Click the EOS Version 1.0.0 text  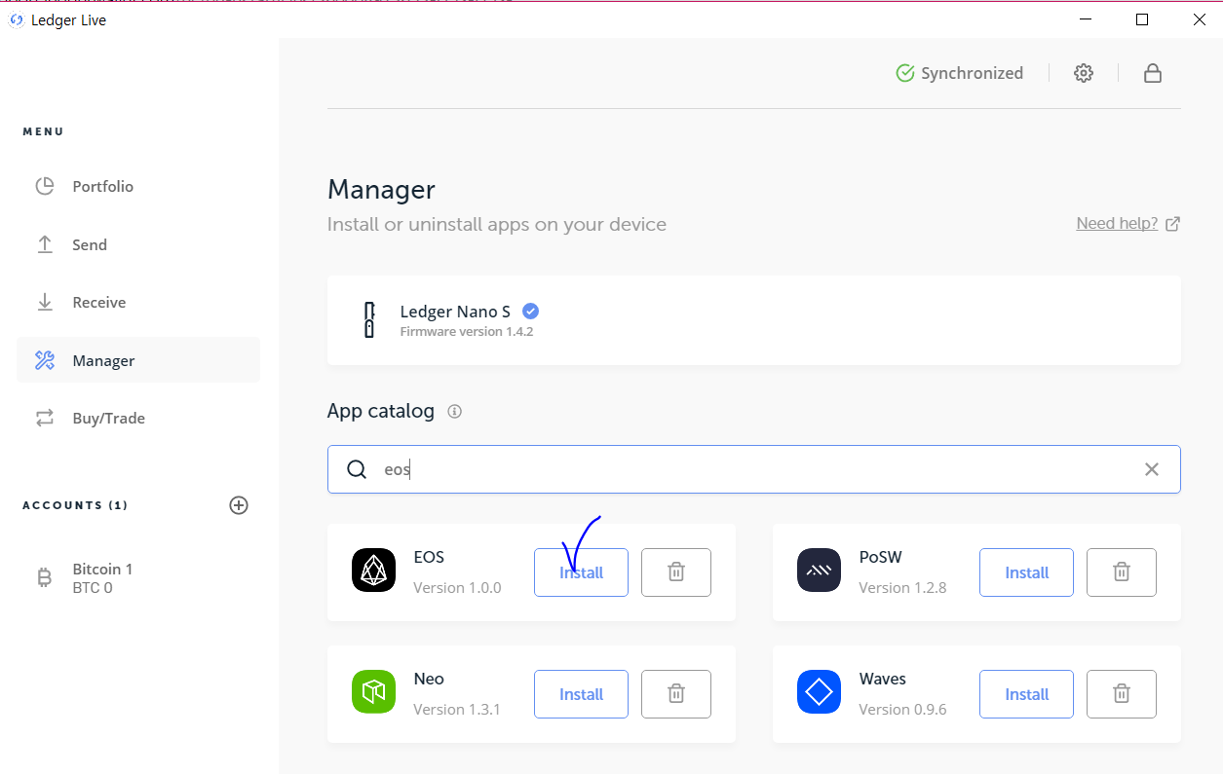(x=457, y=588)
